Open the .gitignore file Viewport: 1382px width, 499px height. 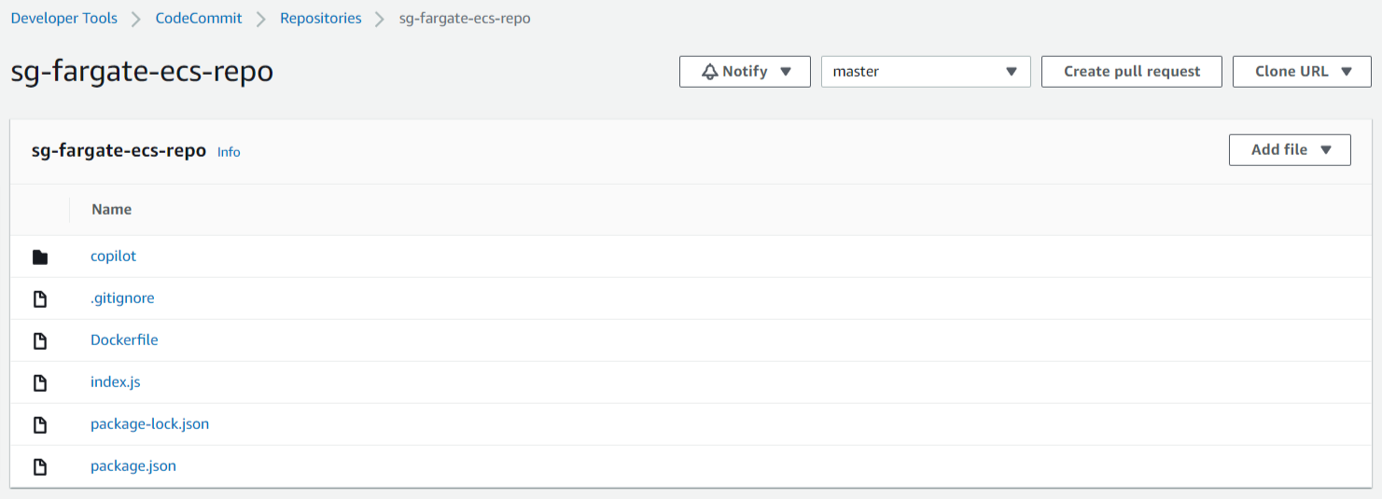click(x=122, y=298)
